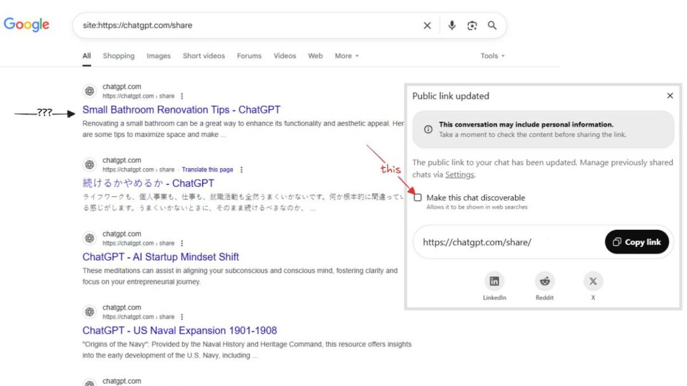Viewport: 687px width, 386px height.
Task: Open ChatGPT - US Naval Expansion 1901-1908 result
Action: (x=180, y=331)
